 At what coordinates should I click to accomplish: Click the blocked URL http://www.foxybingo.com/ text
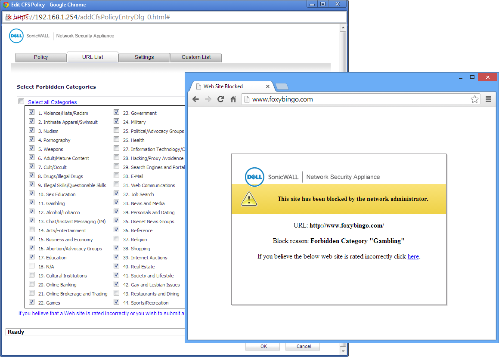[x=347, y=225]
